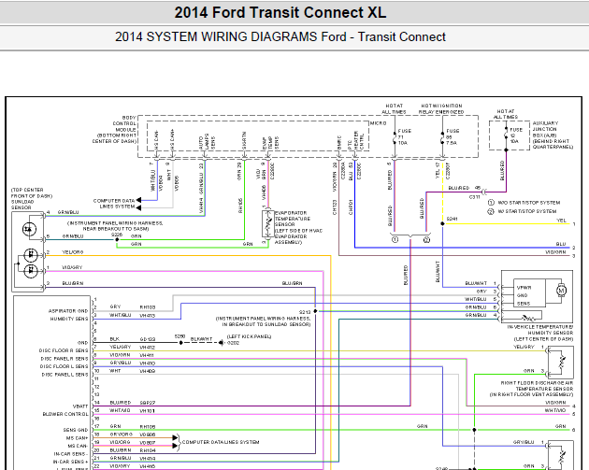
Task: Click the 'EVAP TEMP SENS' vertical label
Action: tap(270, 143)
